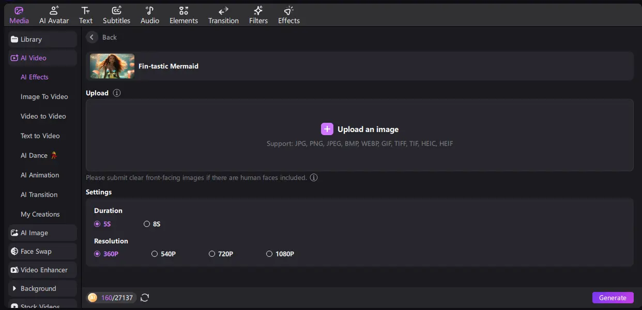642x310 pixels.
Task: Select the Subtitles tool icon
Action: pos(116,11)
